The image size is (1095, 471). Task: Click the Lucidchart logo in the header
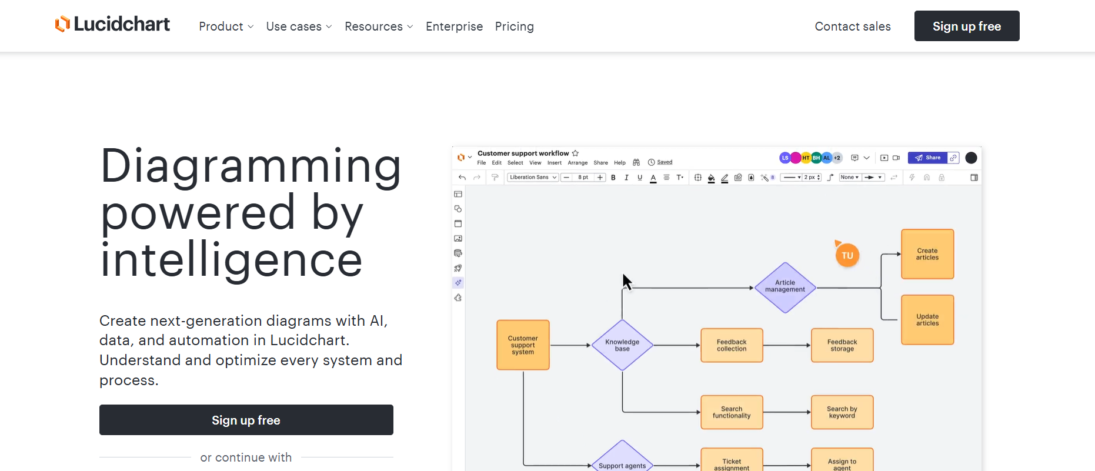[x=112, y=24]
